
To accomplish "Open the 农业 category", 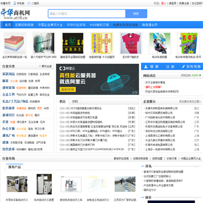I will (x=6, y=122).
